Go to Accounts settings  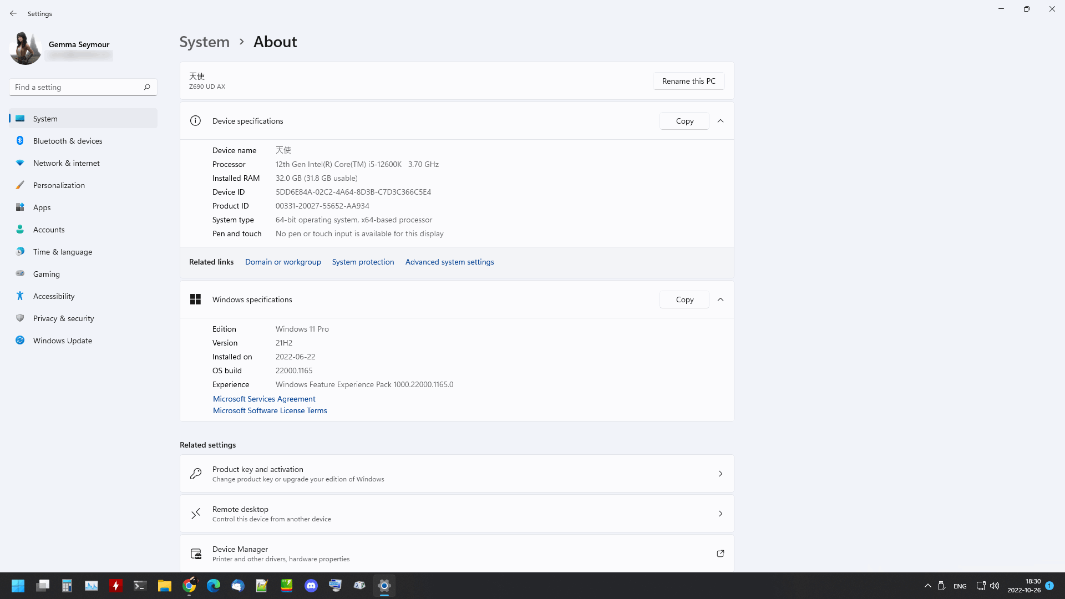[x=83, y=230]
